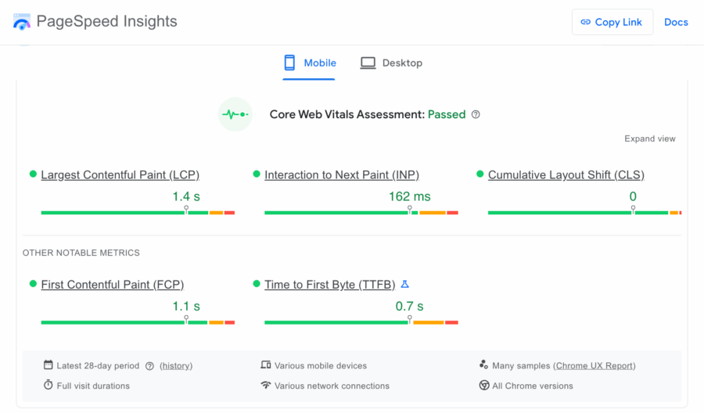
Task: Switch to the Mobile tab
Action: pyautogui.click(x=309, y=63)
